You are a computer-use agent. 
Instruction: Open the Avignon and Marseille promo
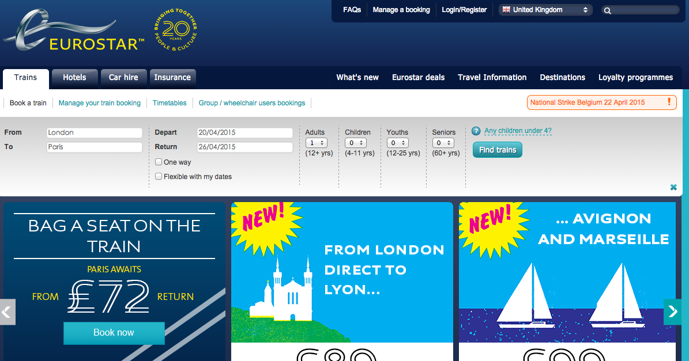coord(567,281)
